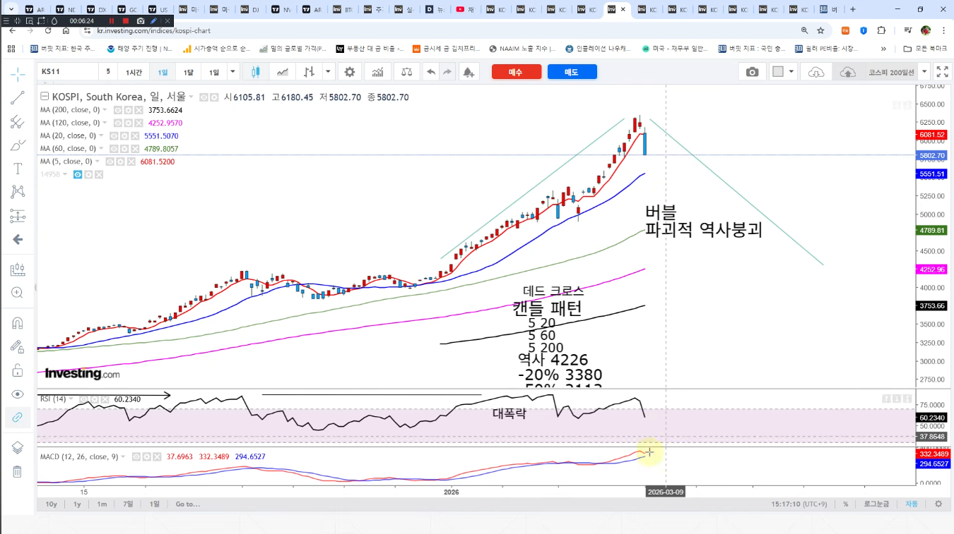Set chart range to 1y

click(x=77, y=504)
